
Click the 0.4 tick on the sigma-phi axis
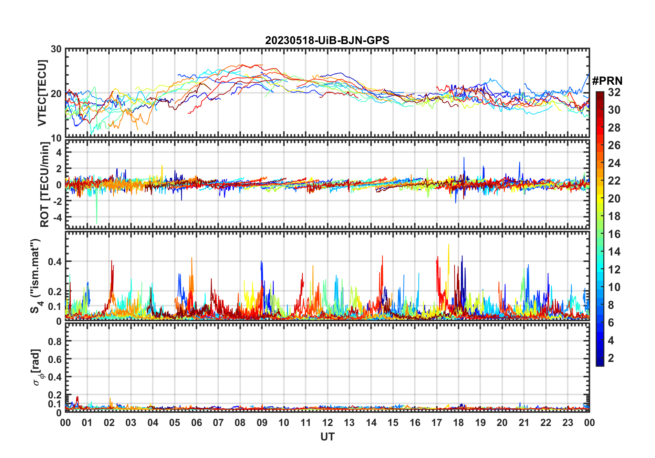[x=55, y=377]
